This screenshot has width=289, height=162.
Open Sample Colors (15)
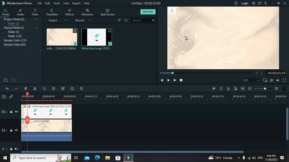coord(15,40)
